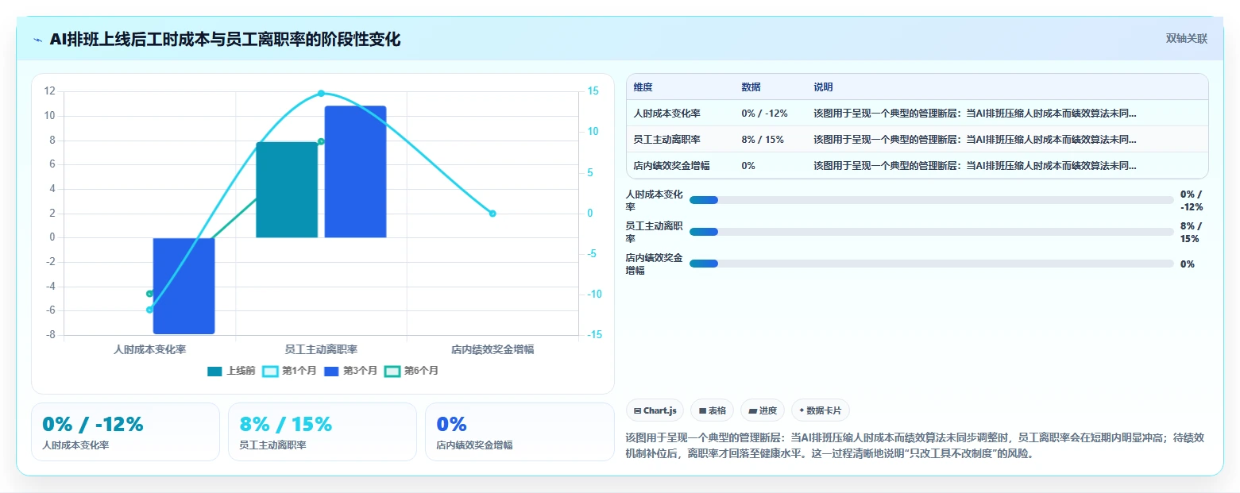Open the Chart.js tag chip

point(655,410)
